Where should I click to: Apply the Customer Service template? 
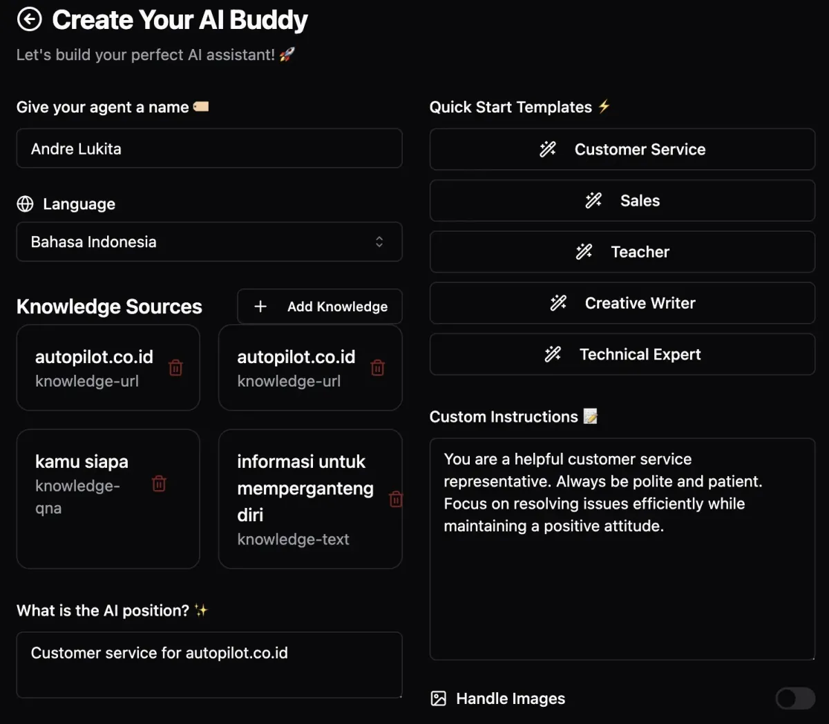coord(622,150)
